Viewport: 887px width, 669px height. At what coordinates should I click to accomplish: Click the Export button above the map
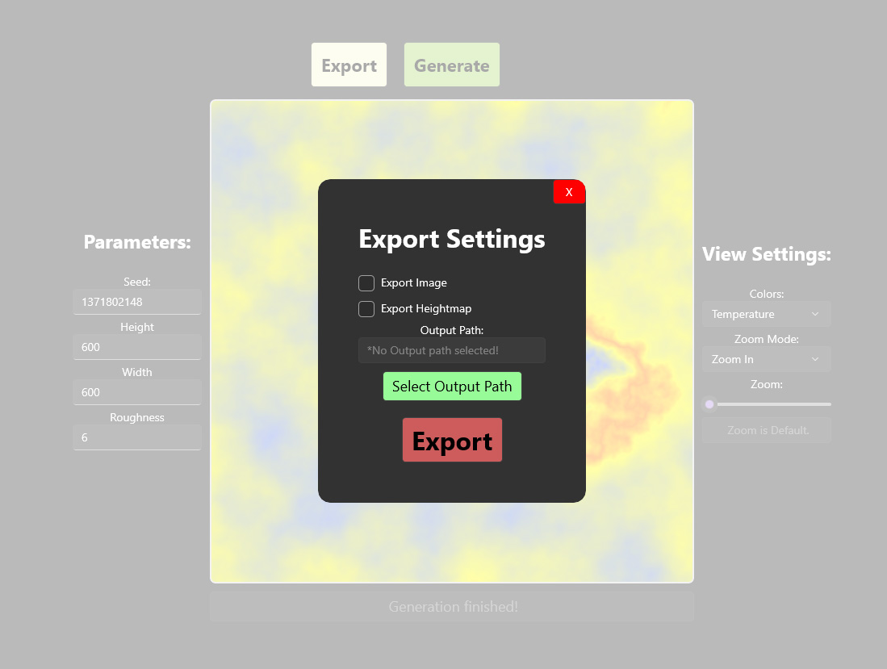click(x=349, y=65)
